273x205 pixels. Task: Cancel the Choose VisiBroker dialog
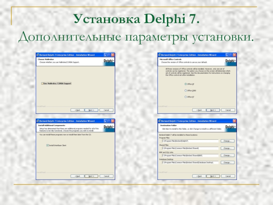point(106,110)
